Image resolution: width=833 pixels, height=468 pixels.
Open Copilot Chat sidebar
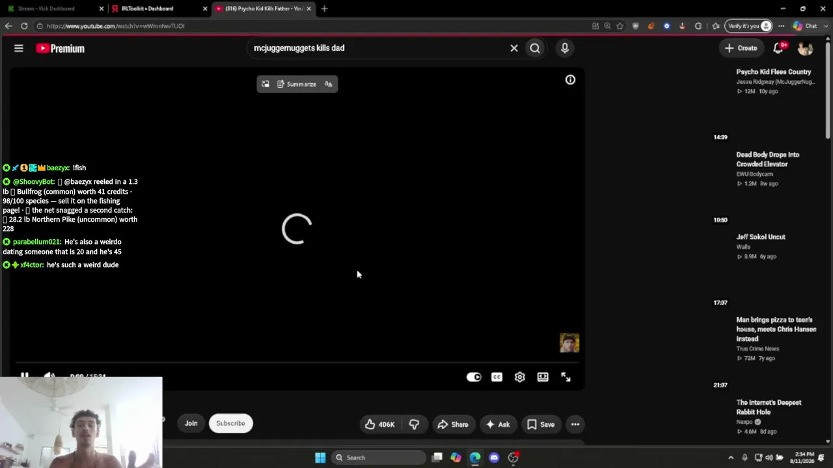tap(805, 26)
